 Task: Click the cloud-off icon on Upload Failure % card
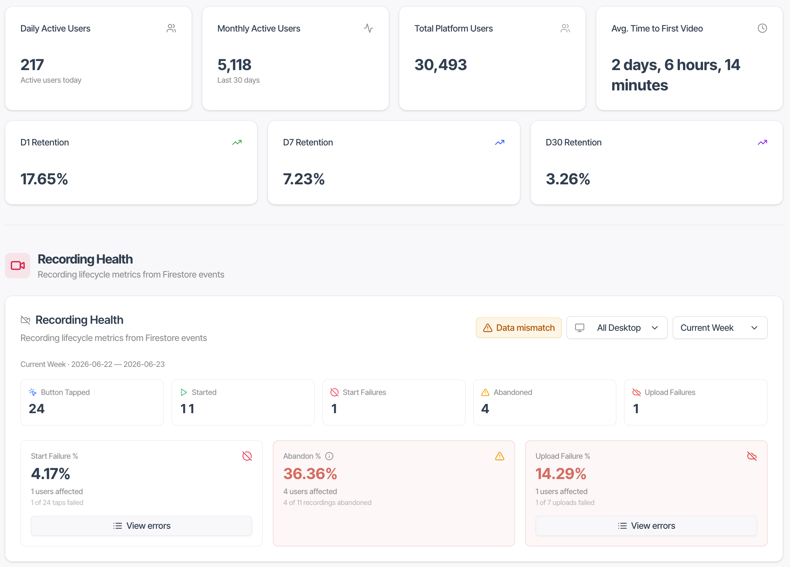click(752, 456)
